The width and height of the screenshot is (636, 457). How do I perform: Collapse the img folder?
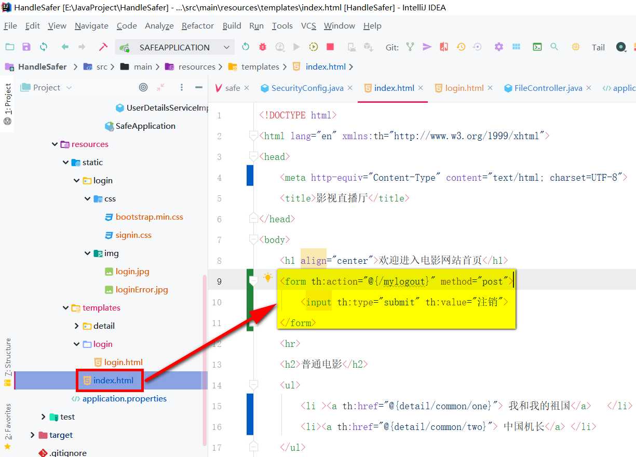coord(87,253)
